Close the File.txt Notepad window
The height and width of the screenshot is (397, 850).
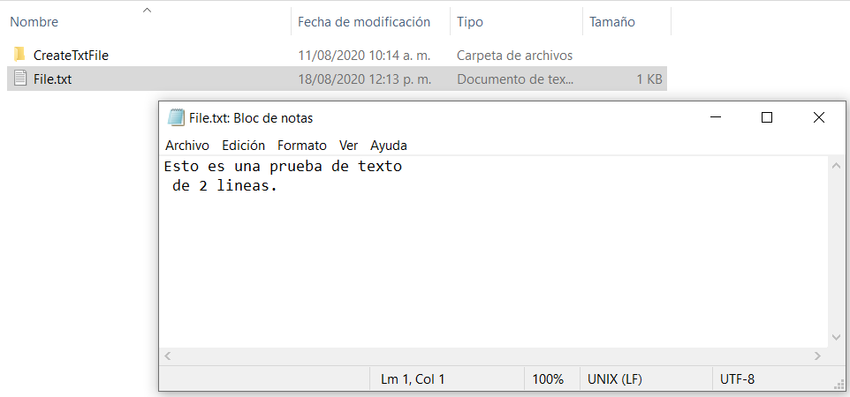click(x=819, y=118)
